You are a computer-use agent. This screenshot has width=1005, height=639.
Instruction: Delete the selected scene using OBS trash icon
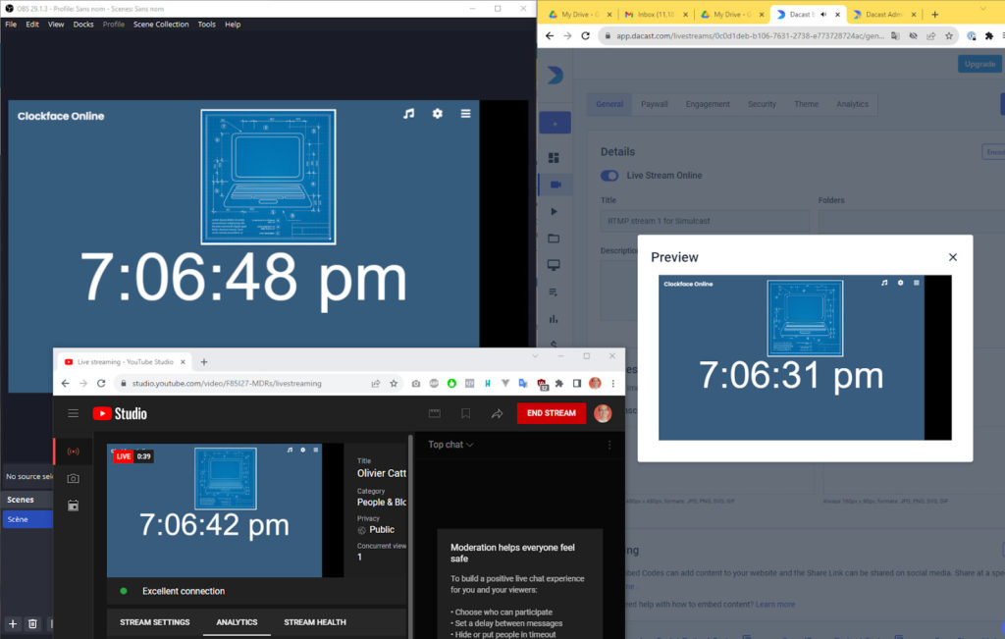tap(32, 623)
